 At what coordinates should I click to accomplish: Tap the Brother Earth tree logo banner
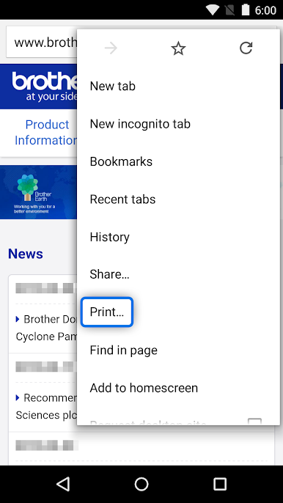[39, 192]
